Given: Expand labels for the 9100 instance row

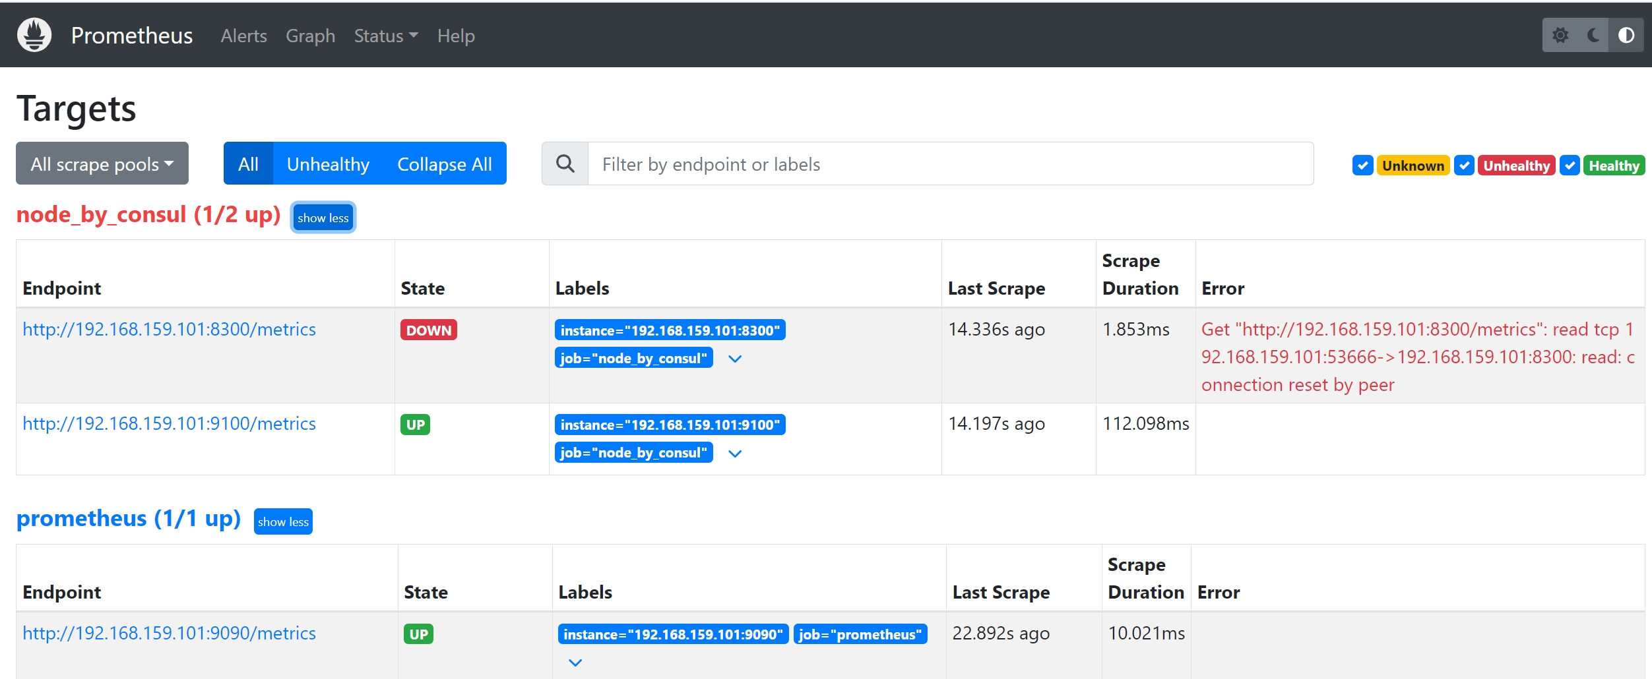Looking at the screenshot, I should [735, 454].
